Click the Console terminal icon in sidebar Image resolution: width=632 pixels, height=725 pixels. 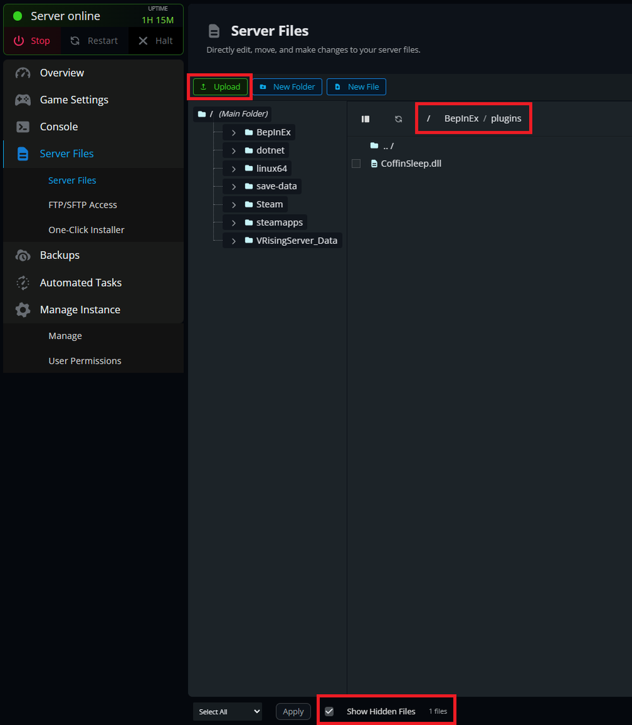click(x=23, y=127)
